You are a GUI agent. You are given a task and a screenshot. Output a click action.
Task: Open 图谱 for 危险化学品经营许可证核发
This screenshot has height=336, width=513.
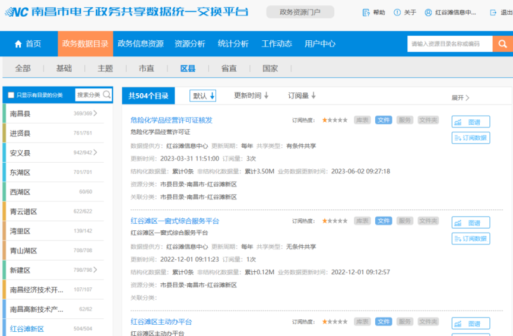pyautogui.click(x=470, y=122)
